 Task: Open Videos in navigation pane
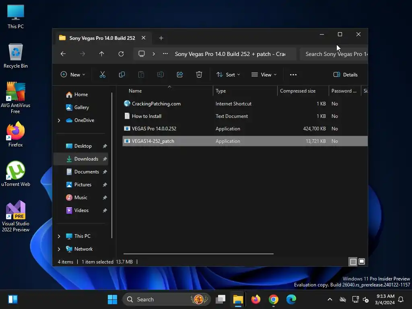click(80, 210)
